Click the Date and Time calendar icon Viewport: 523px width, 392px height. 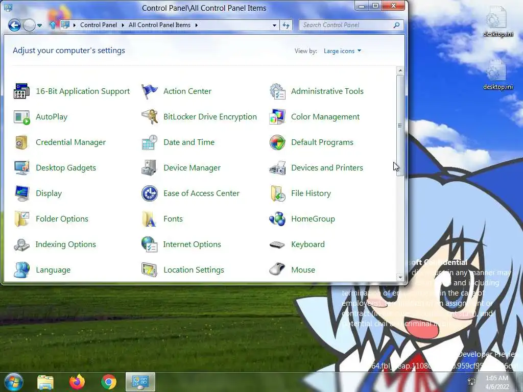click(149, 142)
